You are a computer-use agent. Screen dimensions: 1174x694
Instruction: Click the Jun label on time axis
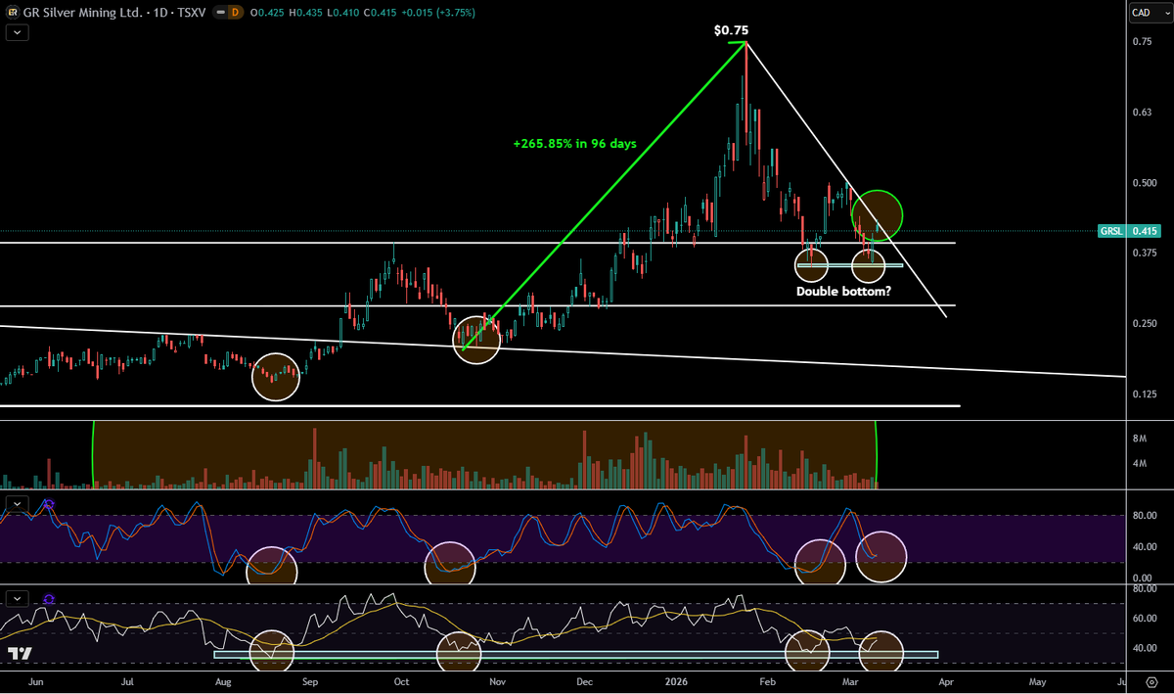[x=38, y=680]
